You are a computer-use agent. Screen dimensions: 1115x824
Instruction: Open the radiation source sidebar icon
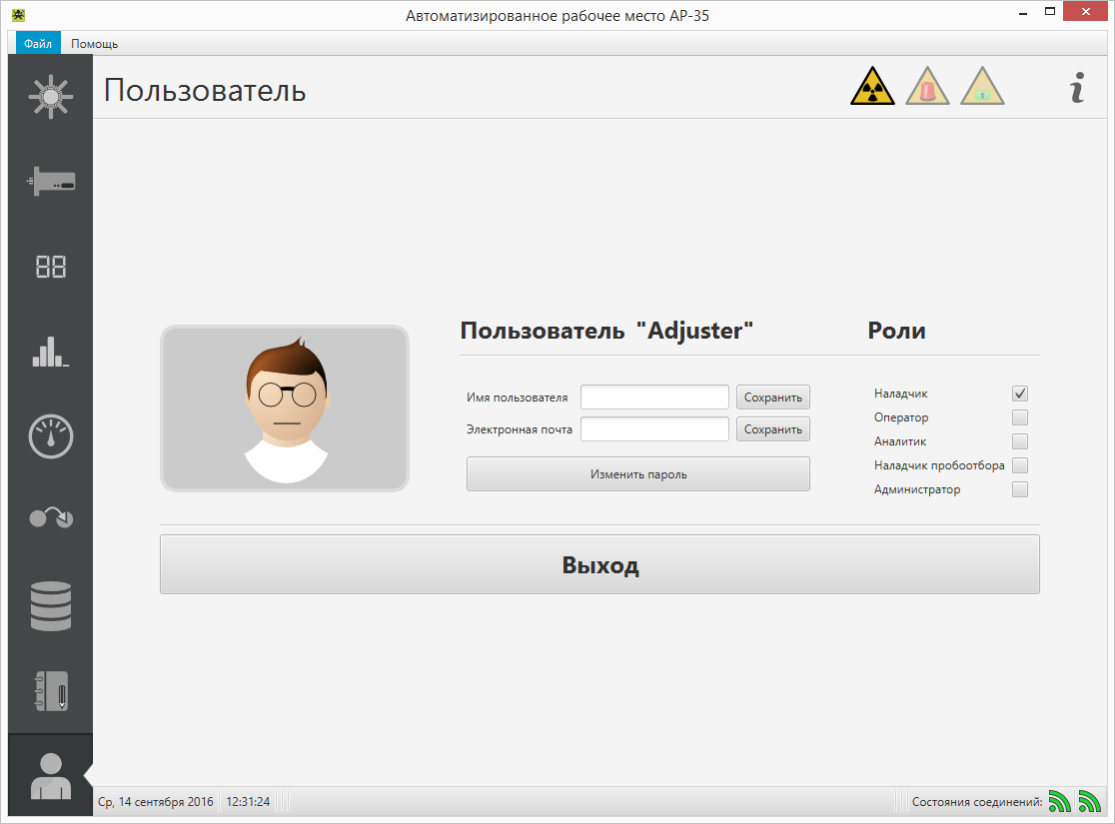50,98
